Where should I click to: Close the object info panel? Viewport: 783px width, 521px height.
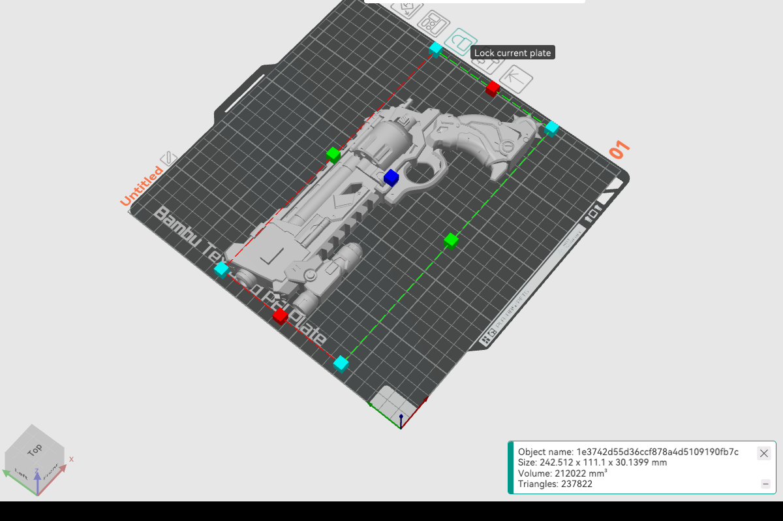pos(763,453)
